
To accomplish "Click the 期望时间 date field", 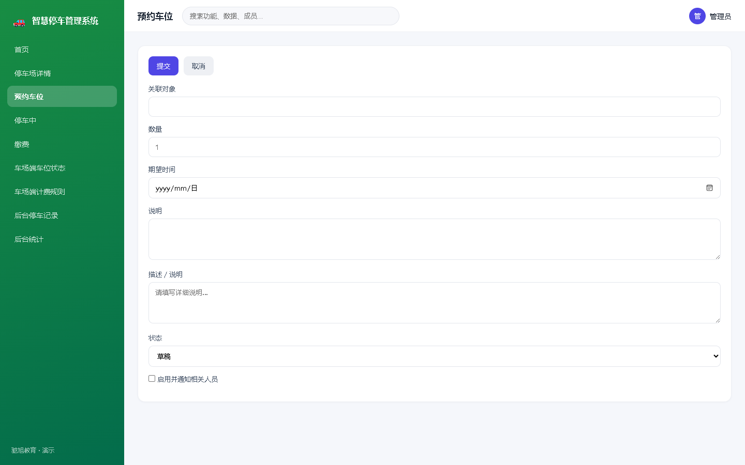I will 434,188.
